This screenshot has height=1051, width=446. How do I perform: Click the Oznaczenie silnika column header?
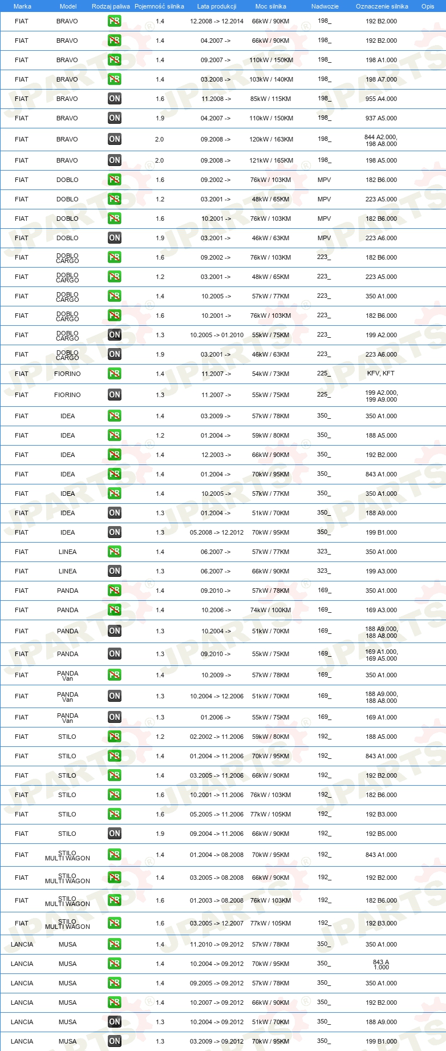pos(382,6)
